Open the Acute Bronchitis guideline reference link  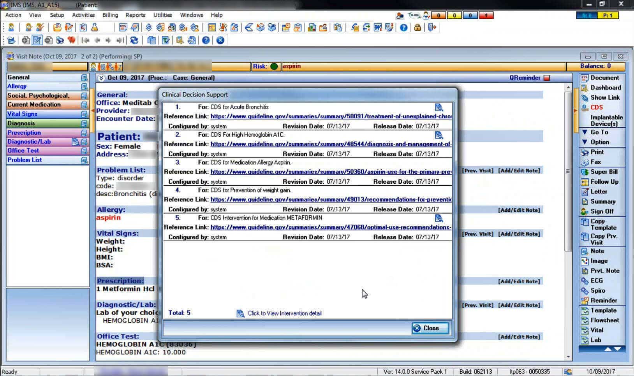coord(331,116)
